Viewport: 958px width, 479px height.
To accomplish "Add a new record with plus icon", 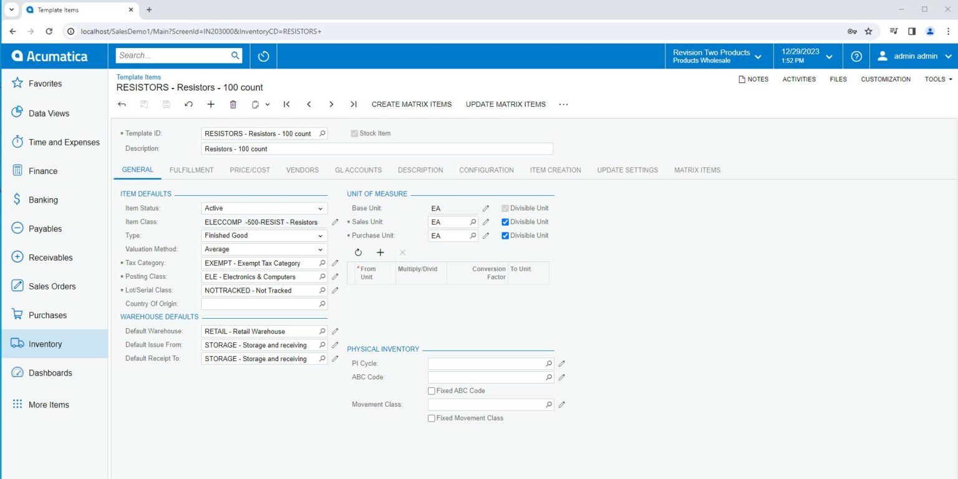I will tap(211, 105).
